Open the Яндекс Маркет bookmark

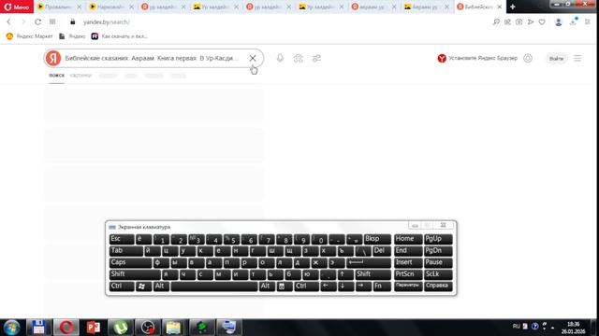[29, 36]
